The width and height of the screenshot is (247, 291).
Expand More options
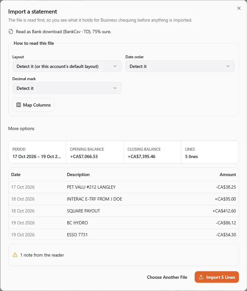point(21,128)
